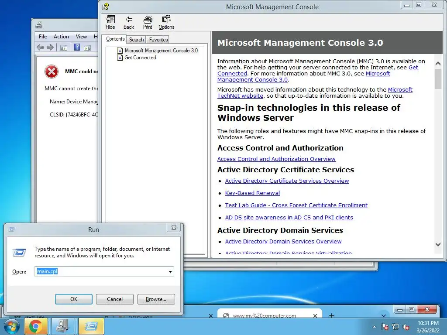Open the Microsoft TechNet website link
The image size is (447, 335).
point(240,96)
